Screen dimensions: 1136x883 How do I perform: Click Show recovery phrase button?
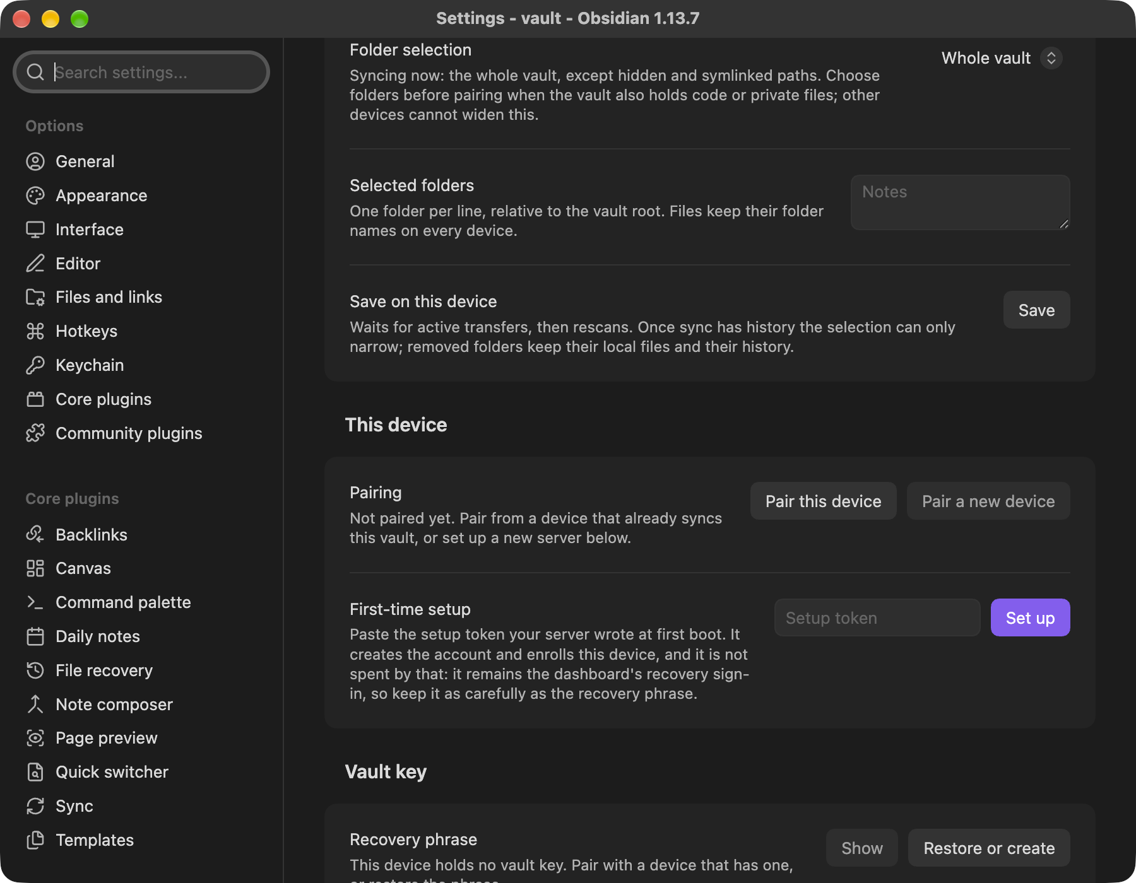861,848
